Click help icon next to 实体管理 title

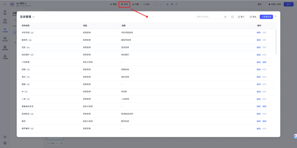[33, 17]
